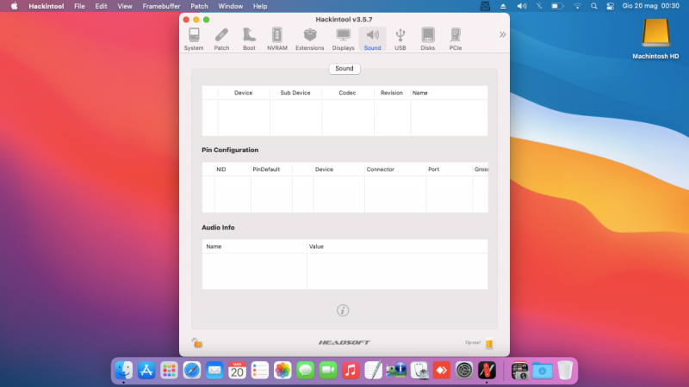Viewport: 689px width, 387px height.
Task: Open Spotlight search in menu bar
Action: tap(593, 6)
